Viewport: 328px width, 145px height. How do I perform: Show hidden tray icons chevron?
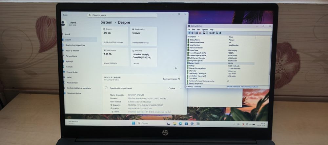[x=234, y=124]
